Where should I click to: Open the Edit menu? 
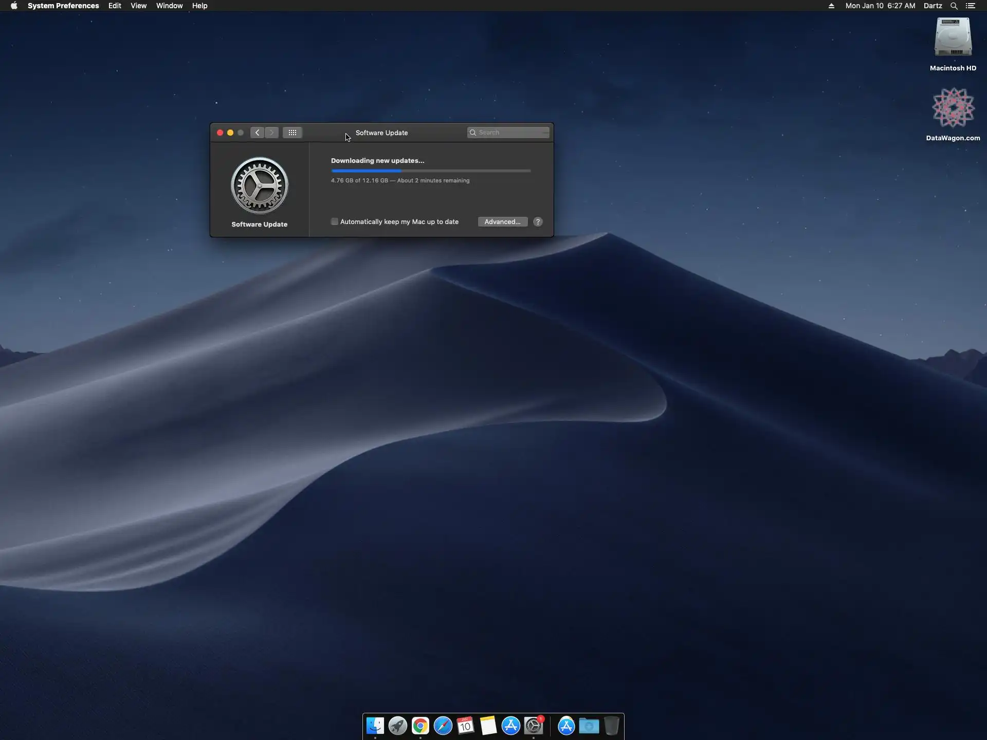[x=115, y=6]
